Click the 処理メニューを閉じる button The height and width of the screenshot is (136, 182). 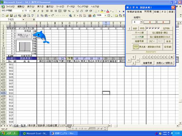tap(164, 63)
